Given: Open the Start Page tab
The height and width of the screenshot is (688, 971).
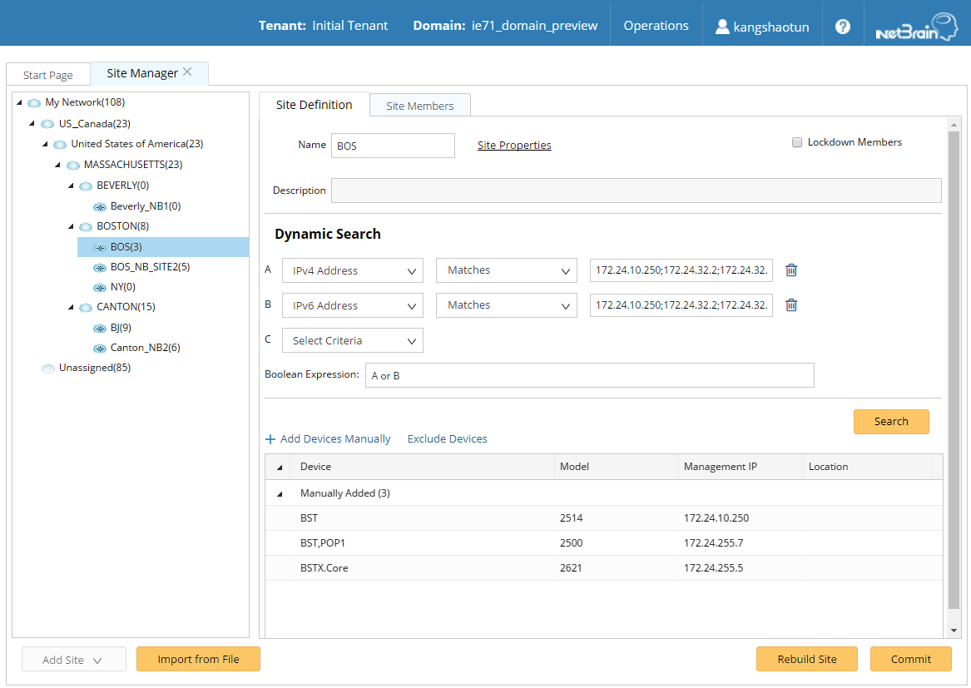Looking at the screenshot, I should click(47, 75).
